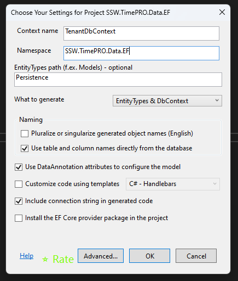Check Install the EF Core provider package

19,218
